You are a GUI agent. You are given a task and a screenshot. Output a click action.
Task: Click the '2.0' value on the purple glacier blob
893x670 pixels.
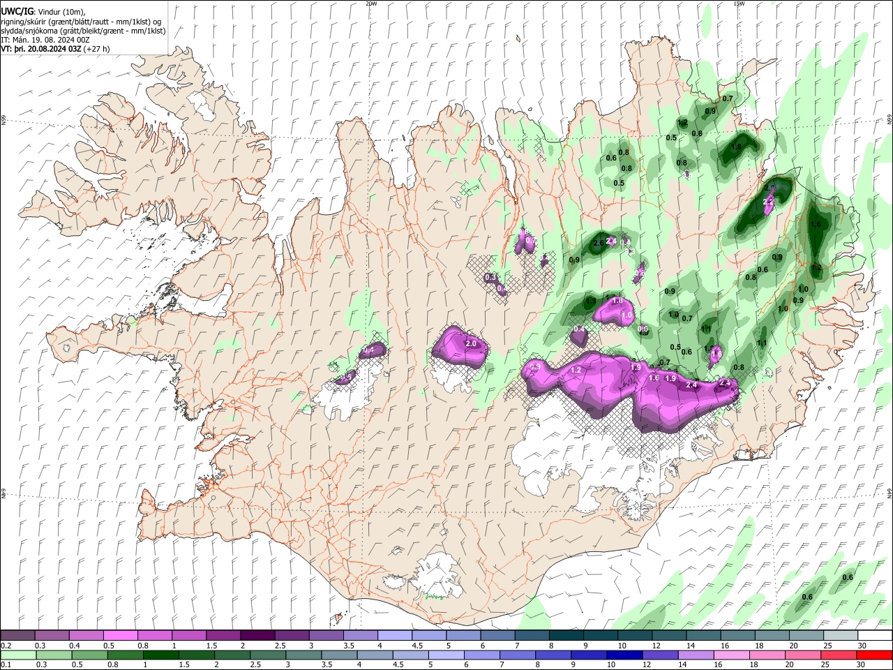(471, 344)
